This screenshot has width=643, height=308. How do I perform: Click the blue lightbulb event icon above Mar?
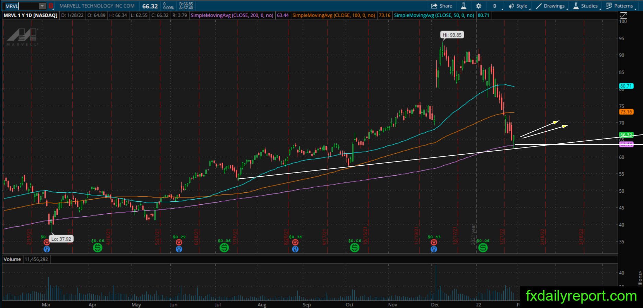point(47,249)
